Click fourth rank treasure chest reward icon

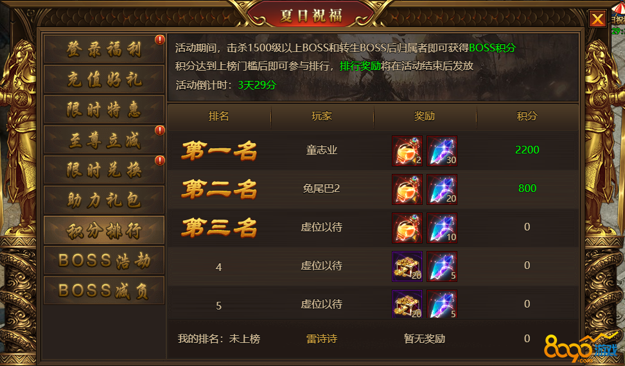(x=407, y=266)
